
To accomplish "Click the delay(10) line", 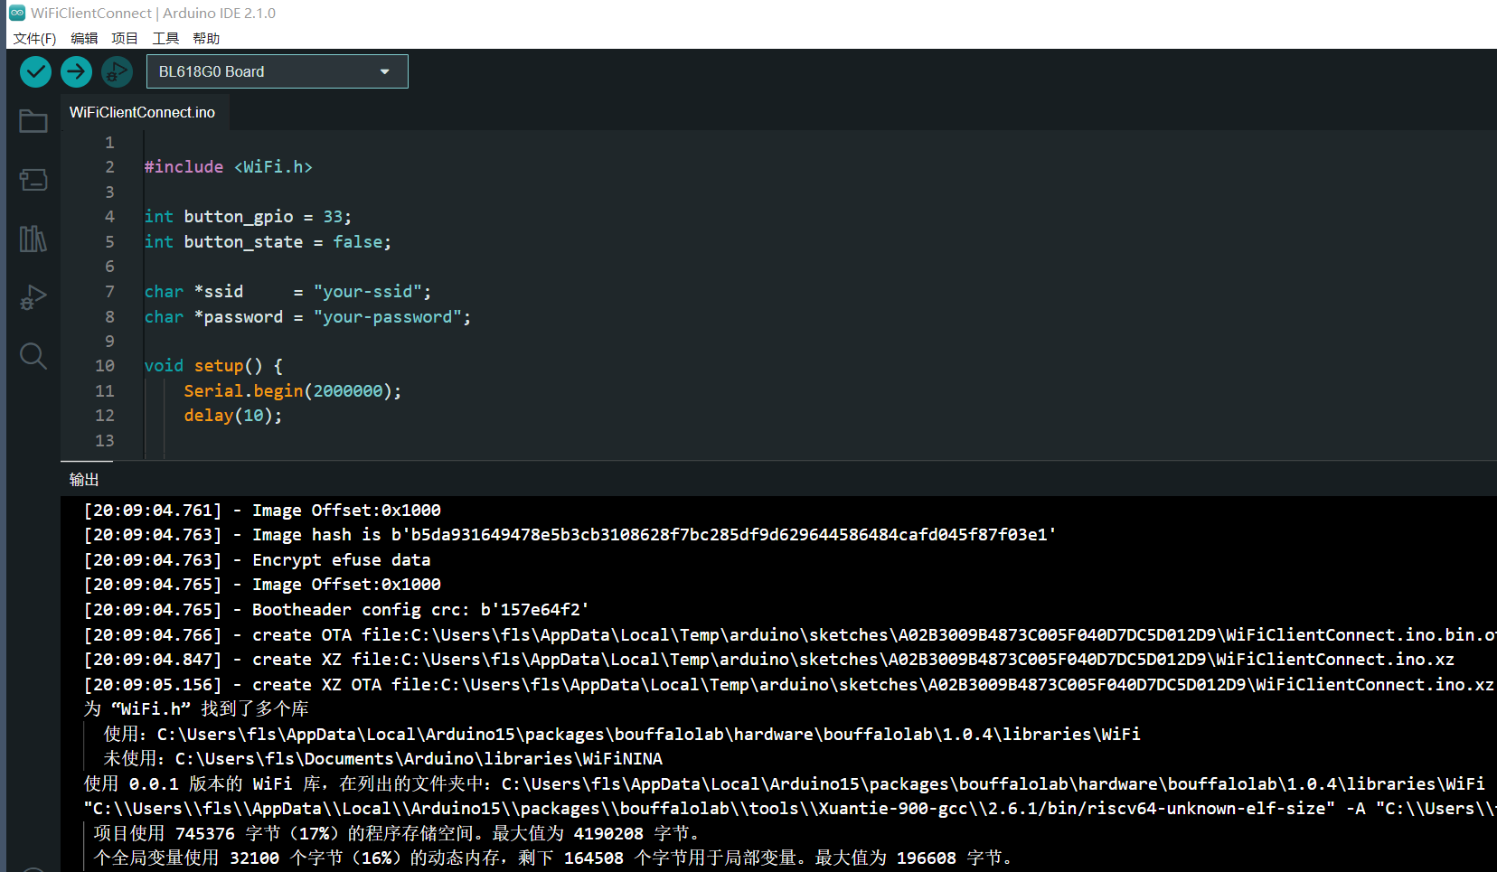I will [233, 416].
